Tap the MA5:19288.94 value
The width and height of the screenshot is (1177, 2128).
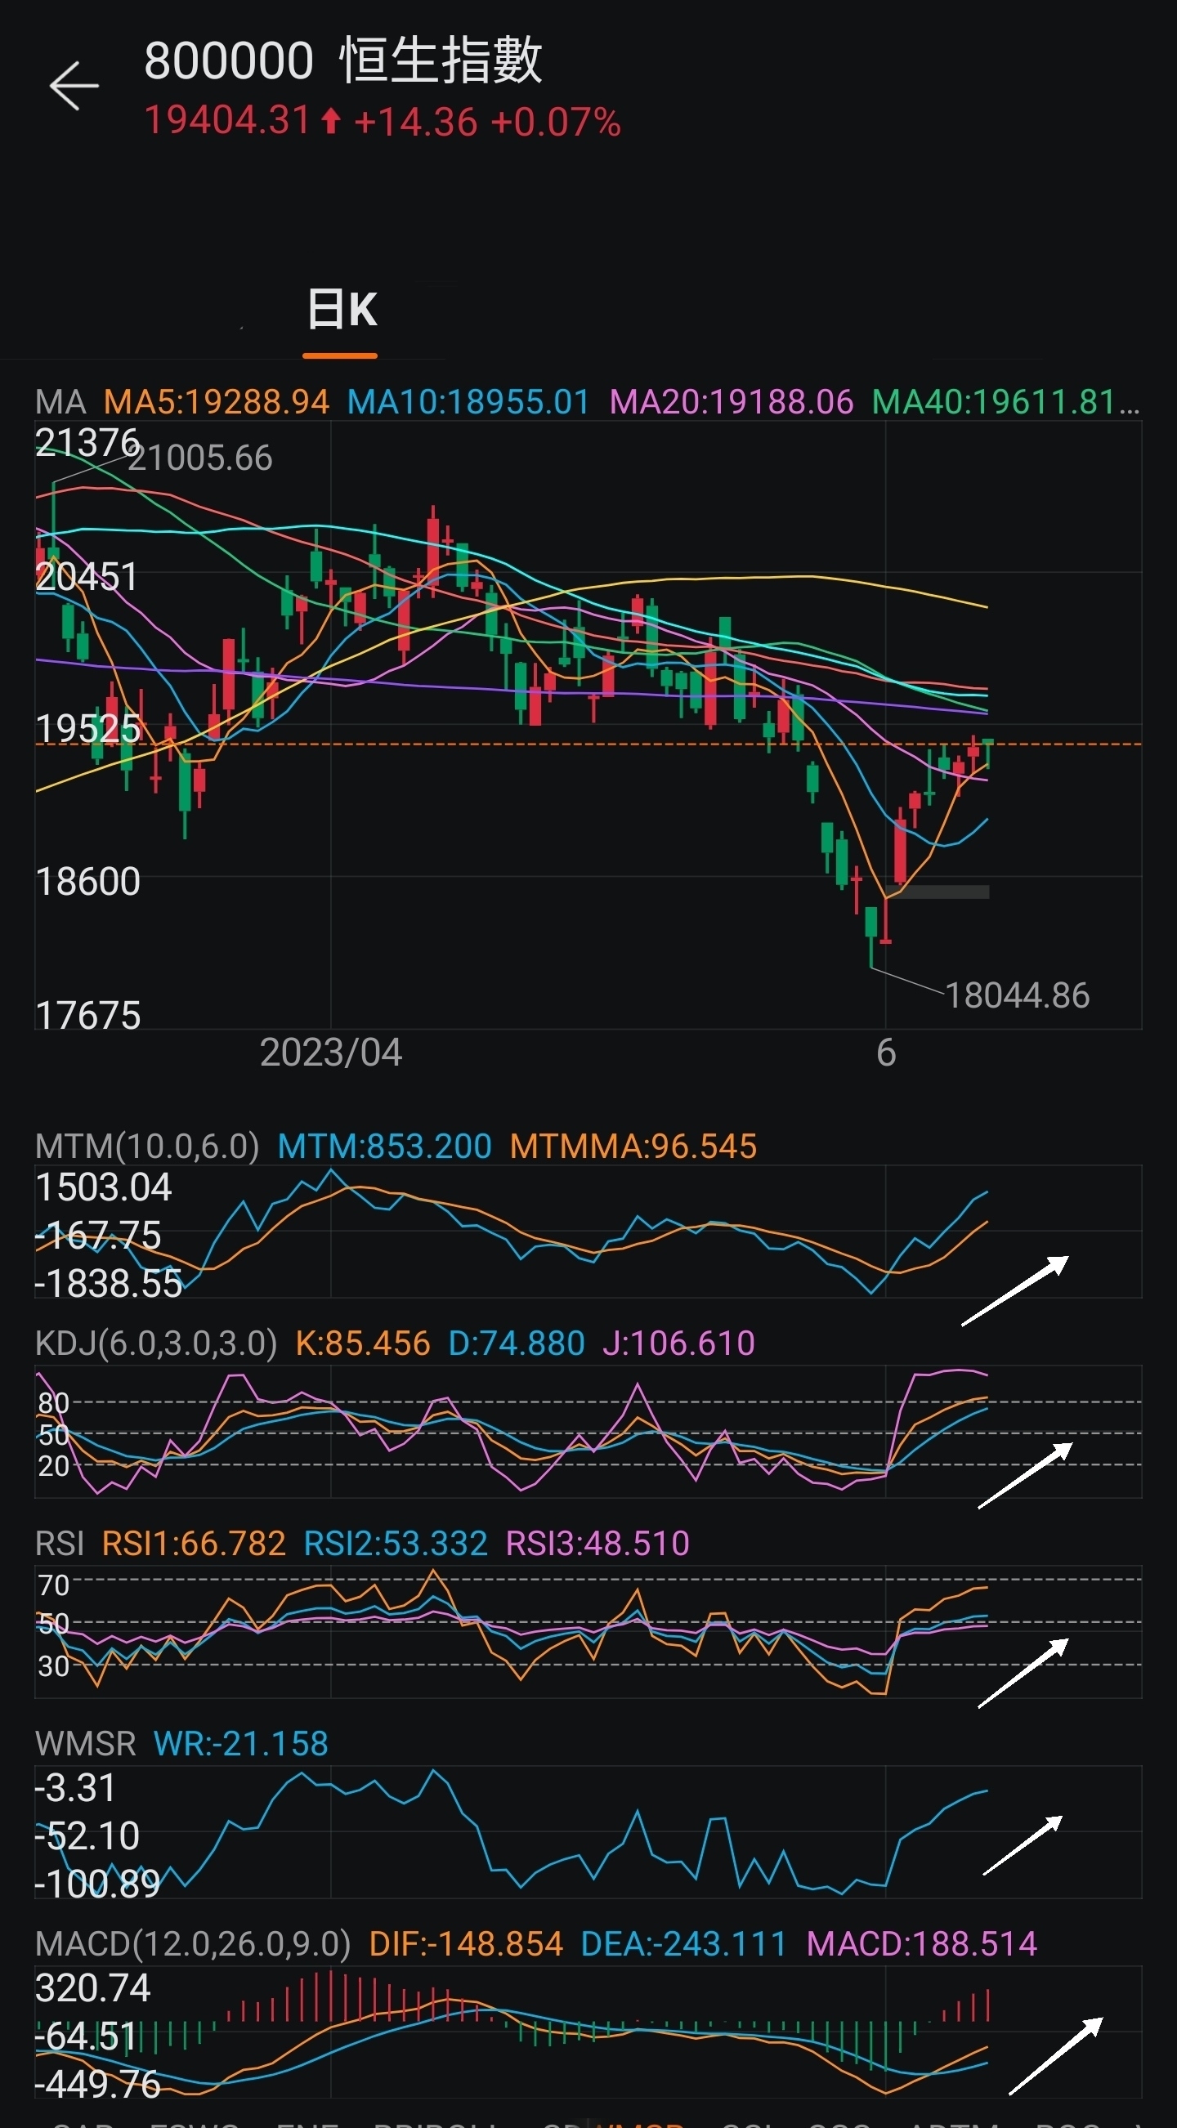pos(217,402)
